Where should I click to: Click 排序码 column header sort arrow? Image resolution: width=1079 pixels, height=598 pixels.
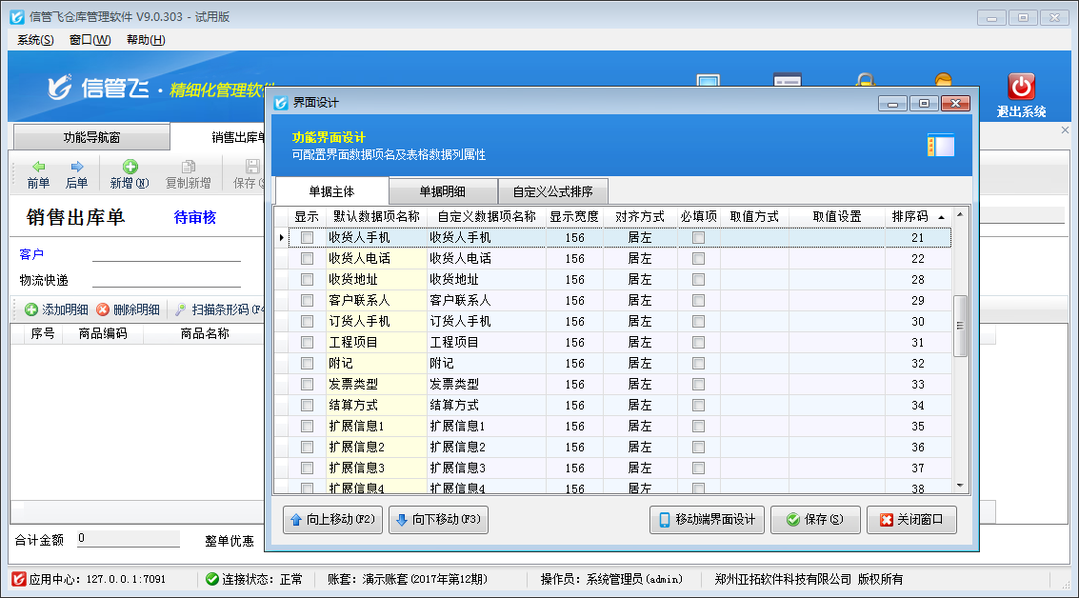[x=941, y=217]
